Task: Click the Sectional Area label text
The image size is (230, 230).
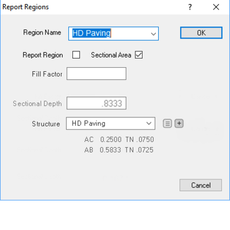Action: (x=111, y=55)
